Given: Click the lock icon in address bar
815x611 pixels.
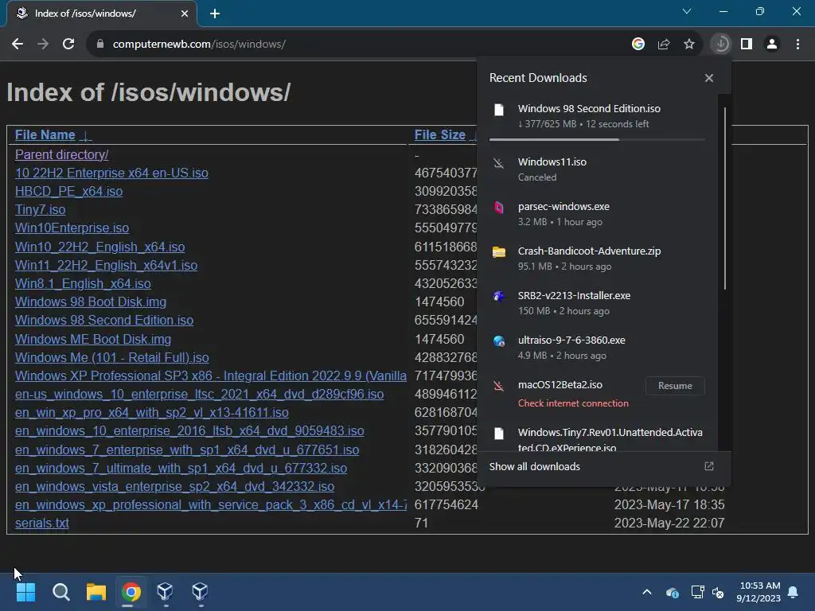Looking at the screenshot, I should coord(99,45).
